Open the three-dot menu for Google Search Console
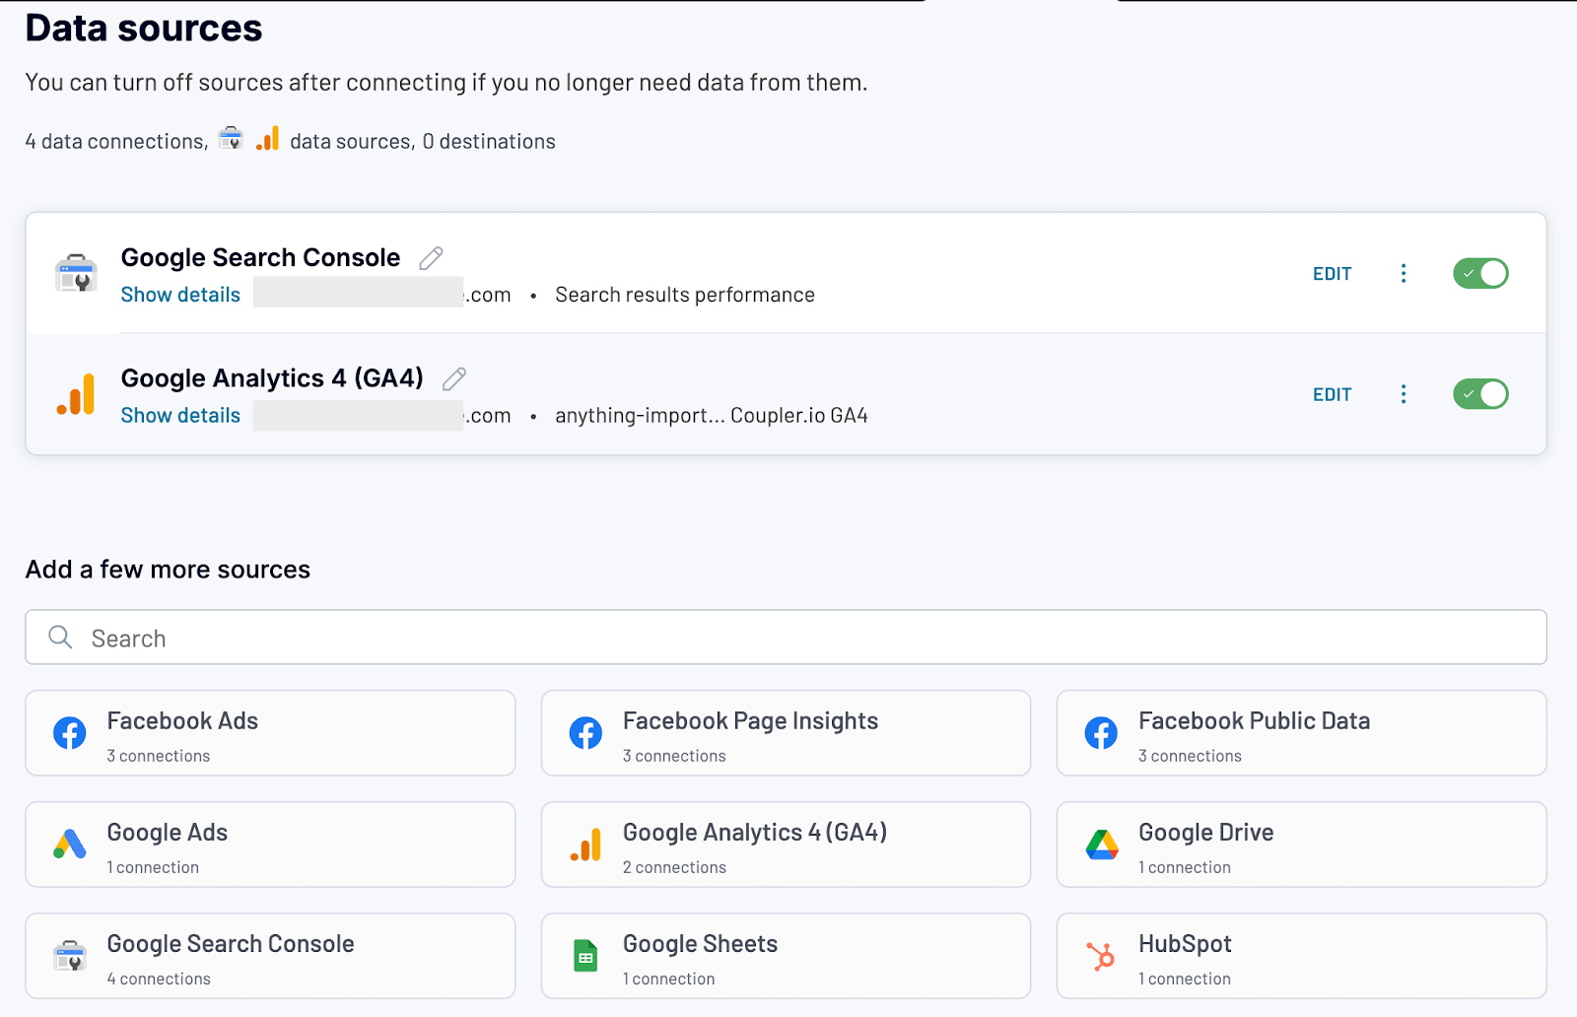Screen dimensions: 1577x1017 tap(1404, 273)
